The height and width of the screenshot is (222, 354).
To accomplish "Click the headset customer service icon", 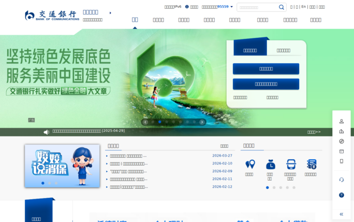I will tap(342, 179).
